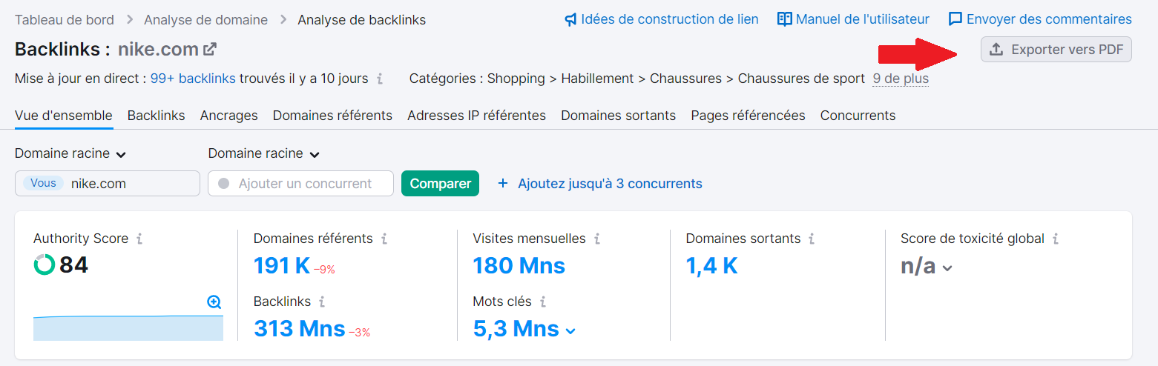Click the info icon next to Mots clés
The width and height of the screenshot is (1158, 366).
point(543,302)
